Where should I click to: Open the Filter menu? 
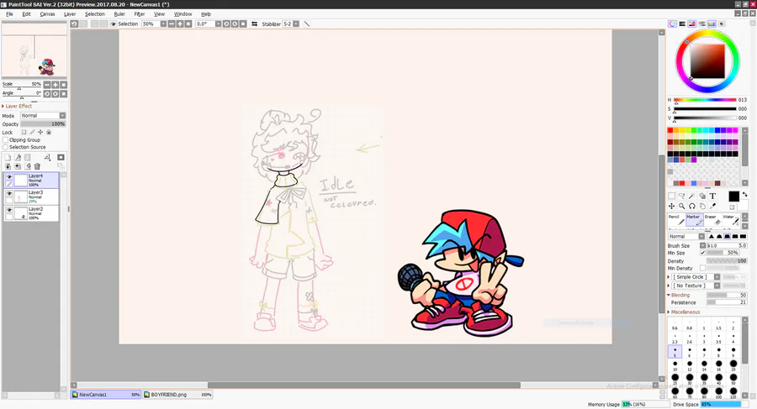click(x=140, y=14)
